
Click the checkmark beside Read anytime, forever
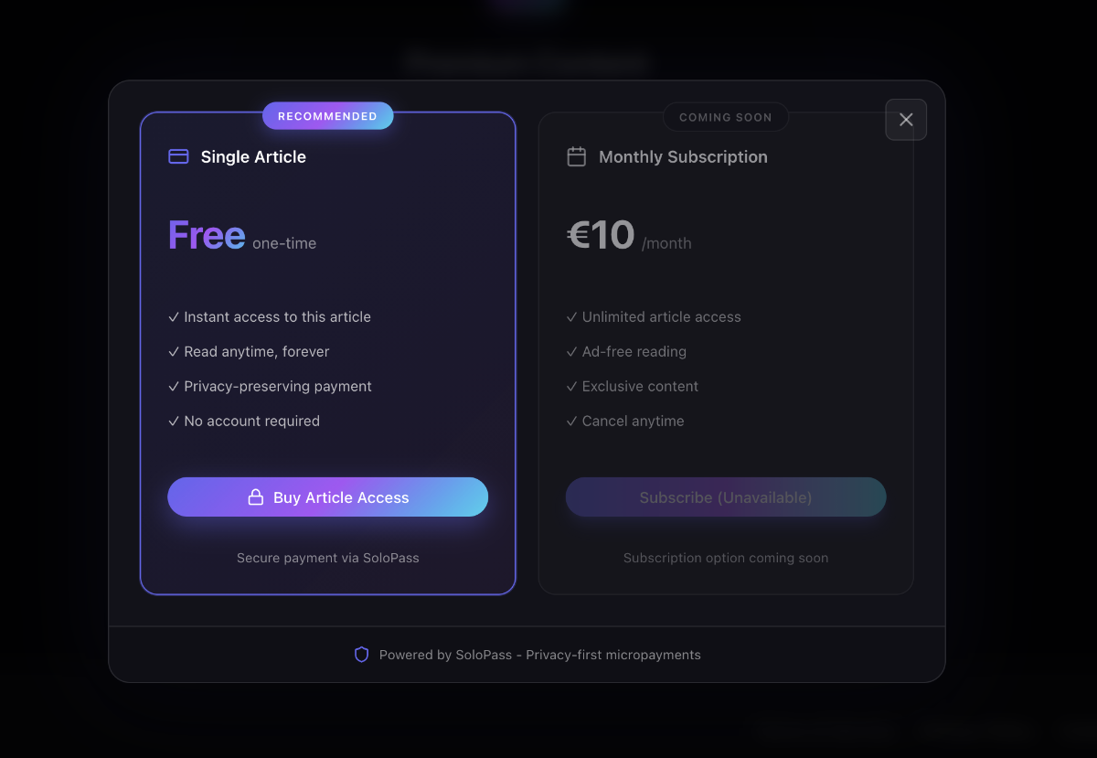pos(173,351)
